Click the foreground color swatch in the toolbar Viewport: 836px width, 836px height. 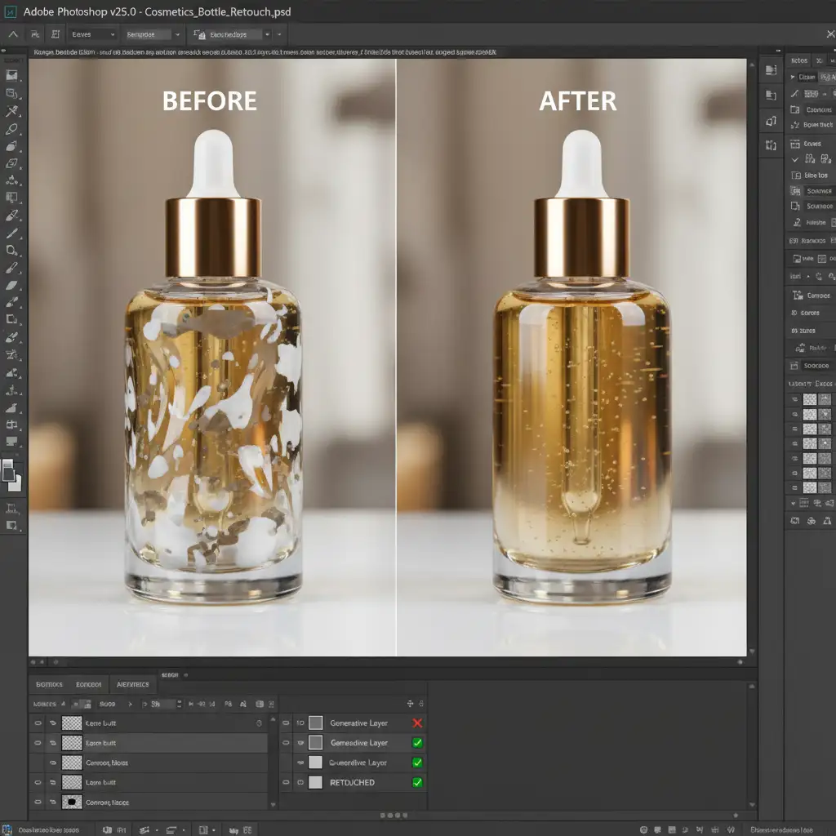[x=8, y=469]
